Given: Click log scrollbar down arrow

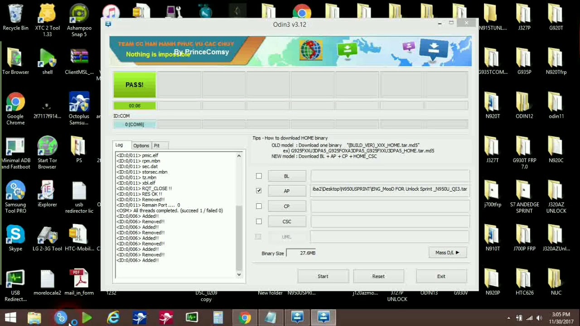Looking at the screenshot, I should click(x=239, y=274).
